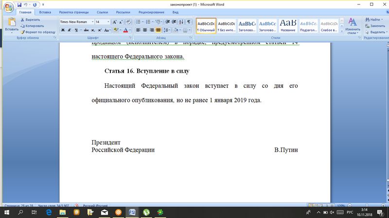This screenshot has width=389, height=218.
Task: Click the show paragraph marks (¶) icon
Action: coord(189,22)
